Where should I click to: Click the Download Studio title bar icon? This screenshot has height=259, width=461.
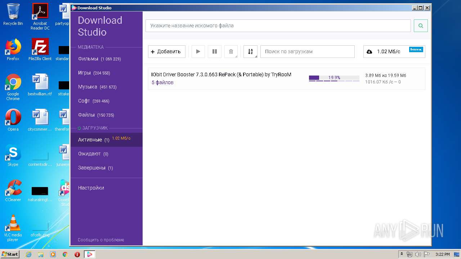[74, 8]
